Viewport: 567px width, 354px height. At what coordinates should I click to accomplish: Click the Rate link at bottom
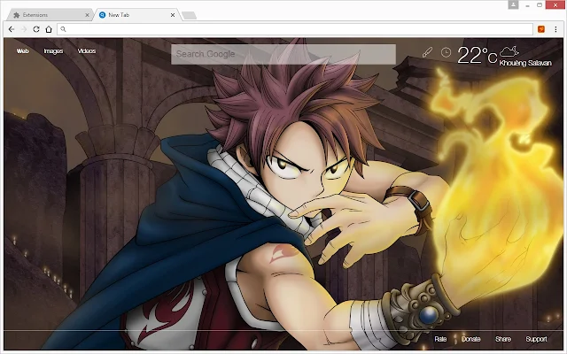[x=440, y=339]
